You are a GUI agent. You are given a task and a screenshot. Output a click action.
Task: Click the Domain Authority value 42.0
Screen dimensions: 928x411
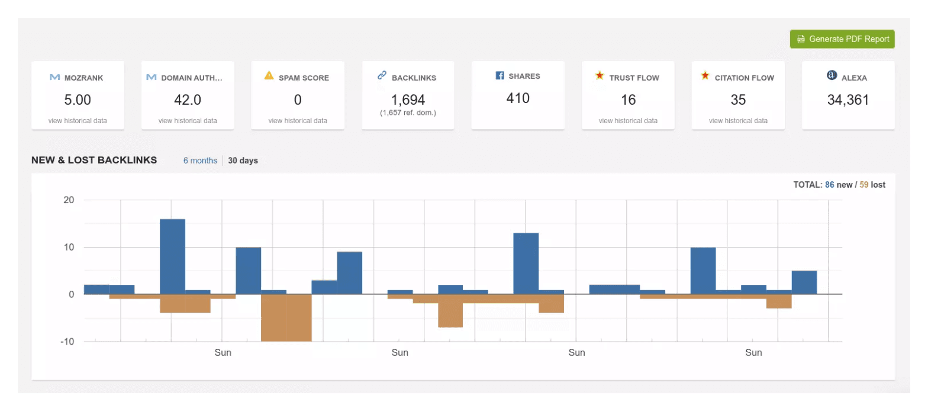pyautogui.click(x=188, y=100)
